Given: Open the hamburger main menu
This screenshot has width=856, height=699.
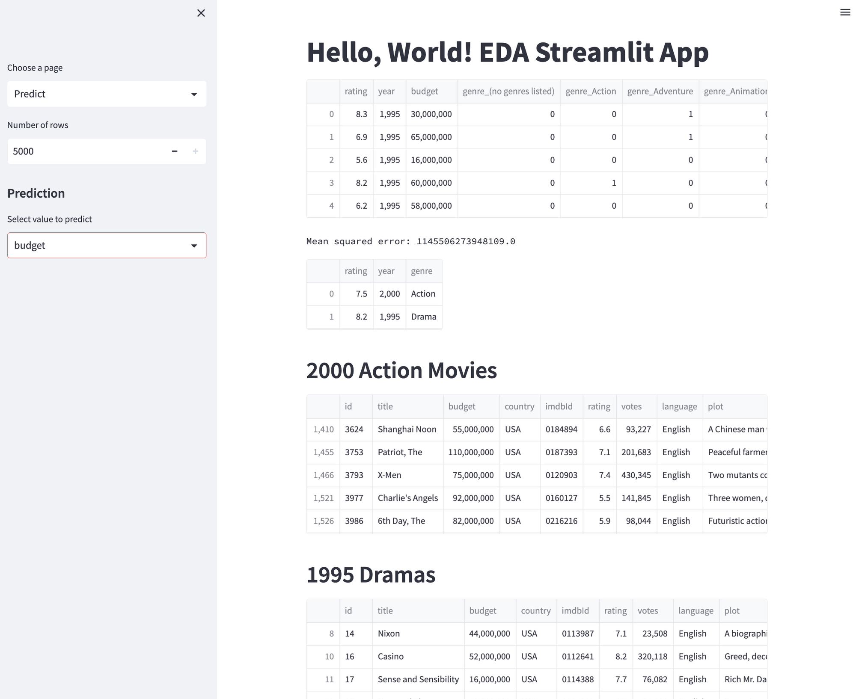Looking at the screenshot, I should pyautogui.click(x=845, y=12).
